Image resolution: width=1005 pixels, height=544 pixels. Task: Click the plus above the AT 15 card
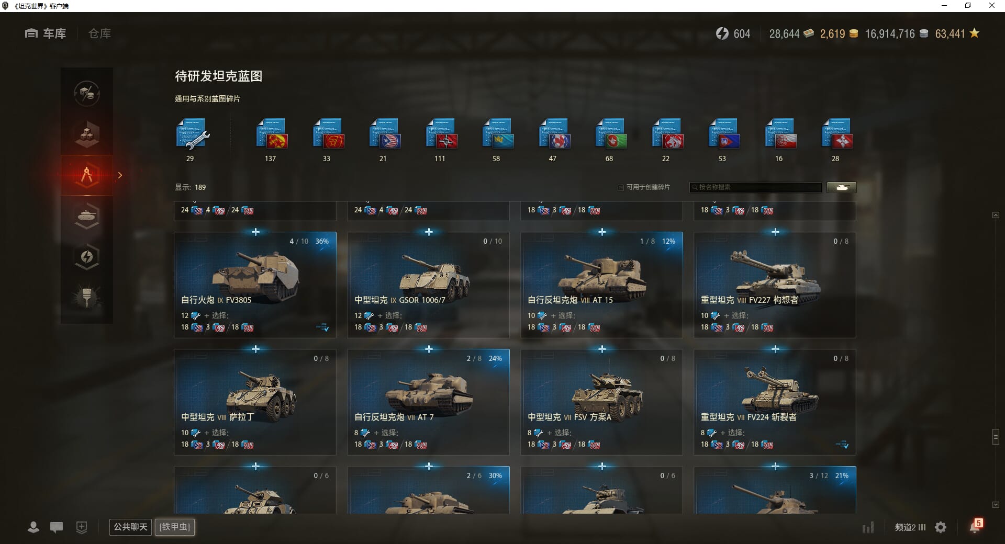[x=602, y=232]
